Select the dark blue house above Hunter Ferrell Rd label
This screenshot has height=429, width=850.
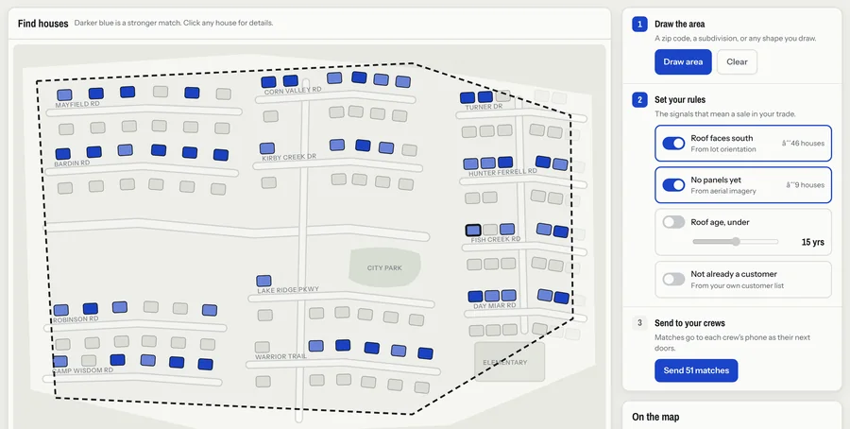pyautogui.click(x=505, y=163)
